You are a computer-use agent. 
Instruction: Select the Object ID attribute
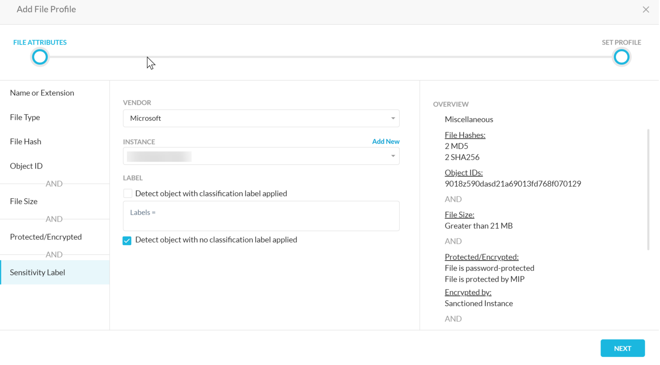pyautogui.click(x=26, y=166)
